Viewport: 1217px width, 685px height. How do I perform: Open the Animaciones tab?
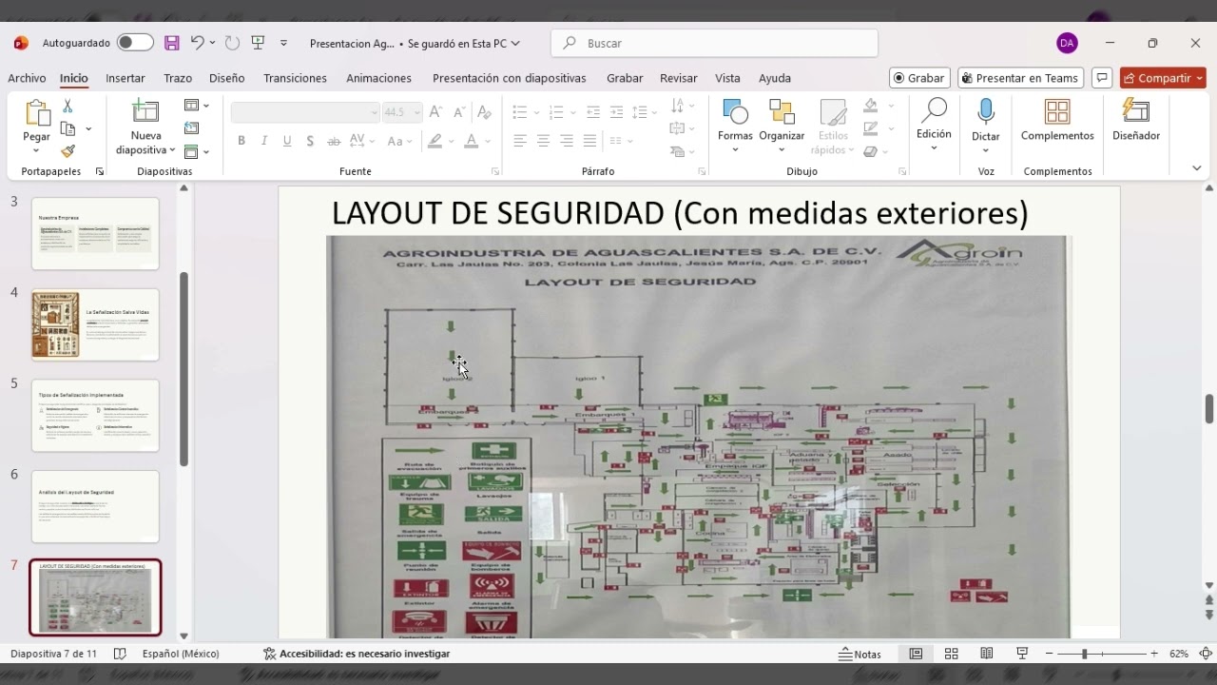[378, 78]
